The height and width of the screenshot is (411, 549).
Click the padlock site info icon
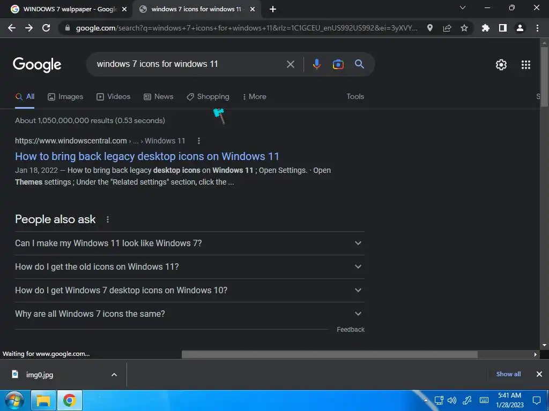[68, 28]
